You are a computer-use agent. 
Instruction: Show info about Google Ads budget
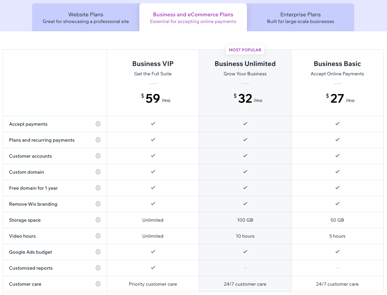(98, 252)
